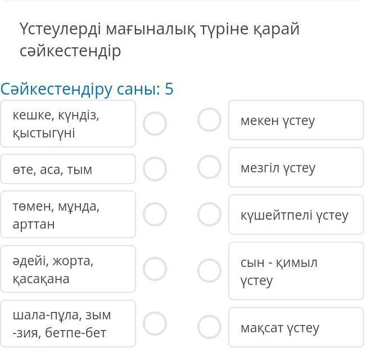The image size is (371, 352).
Task: Select radio circle next to 'шала-пұла, зым-зия, бетпе-бет'
Action: (x=155, y=324)
